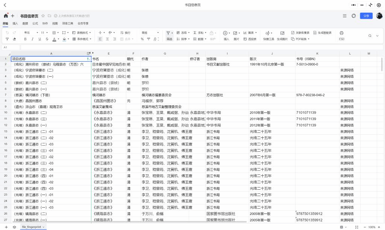Click the clear formatting eraser icon
Viewport: 385px width, 230px height.
coord(14,39)
